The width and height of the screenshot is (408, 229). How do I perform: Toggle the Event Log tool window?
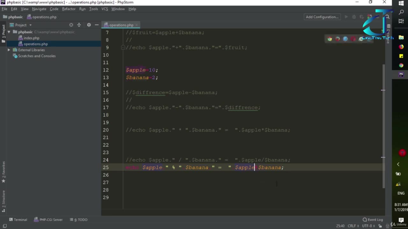coord(373,219)
